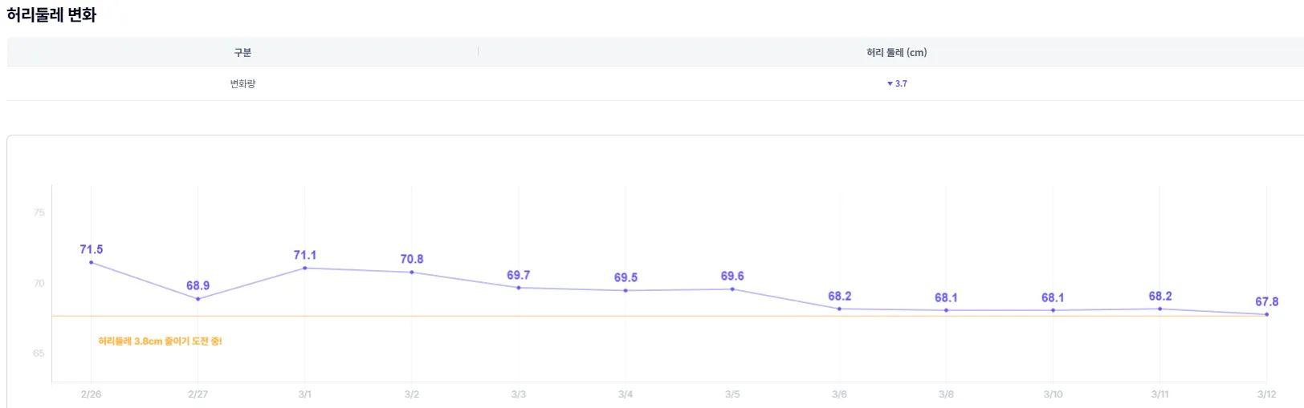Click the 허리둘레 변화 heading
Viewport: 1304px width, 408px height.
click(x=51, y=14)
